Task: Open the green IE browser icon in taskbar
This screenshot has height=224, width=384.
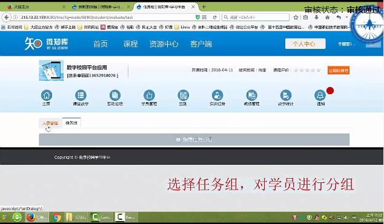Action: pyautogui.click(x=17, y=217)
